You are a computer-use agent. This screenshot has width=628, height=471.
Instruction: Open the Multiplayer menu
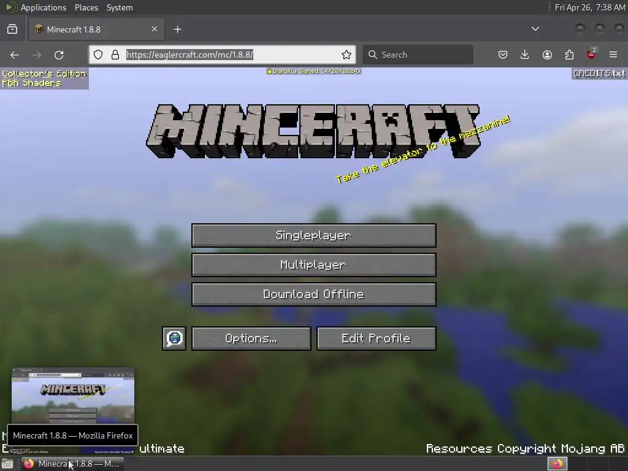[x=313, y=265]
